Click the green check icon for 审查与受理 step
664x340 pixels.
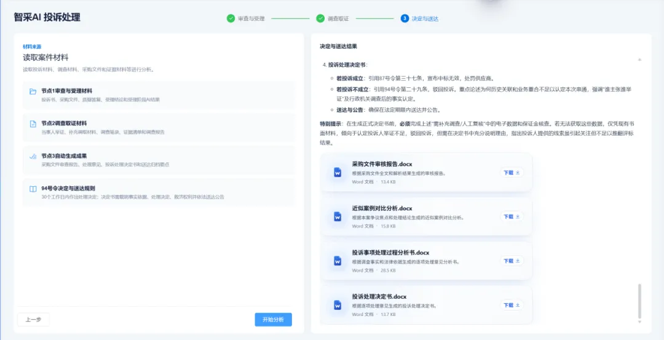[231, 18]
